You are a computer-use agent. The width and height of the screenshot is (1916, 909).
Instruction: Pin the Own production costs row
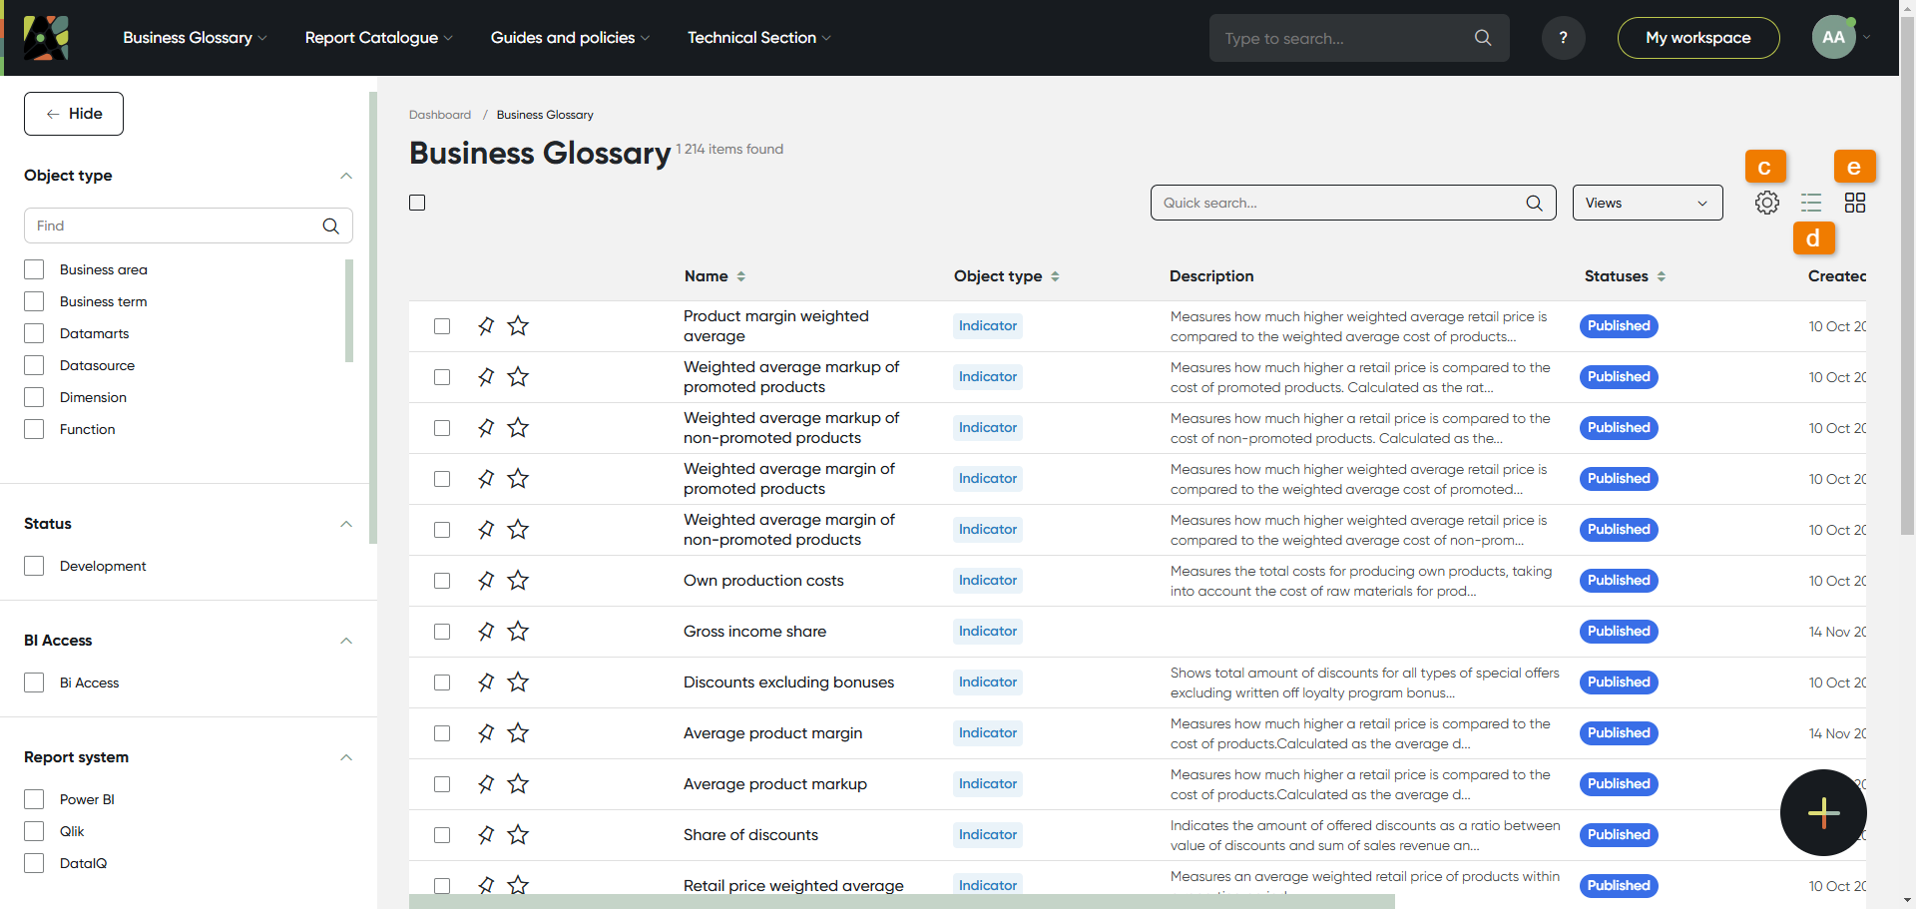point(486,581)
